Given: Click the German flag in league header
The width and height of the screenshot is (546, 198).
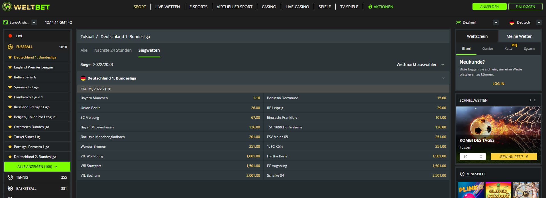Looking at the screenshot, I should click(x=83, y=78).
